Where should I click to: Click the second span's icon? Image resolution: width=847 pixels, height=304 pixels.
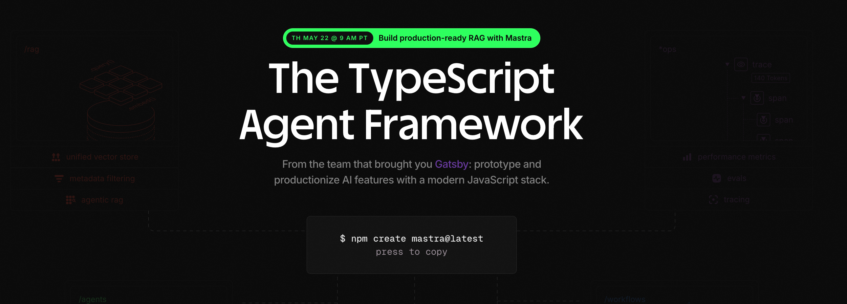coord(764,119)
